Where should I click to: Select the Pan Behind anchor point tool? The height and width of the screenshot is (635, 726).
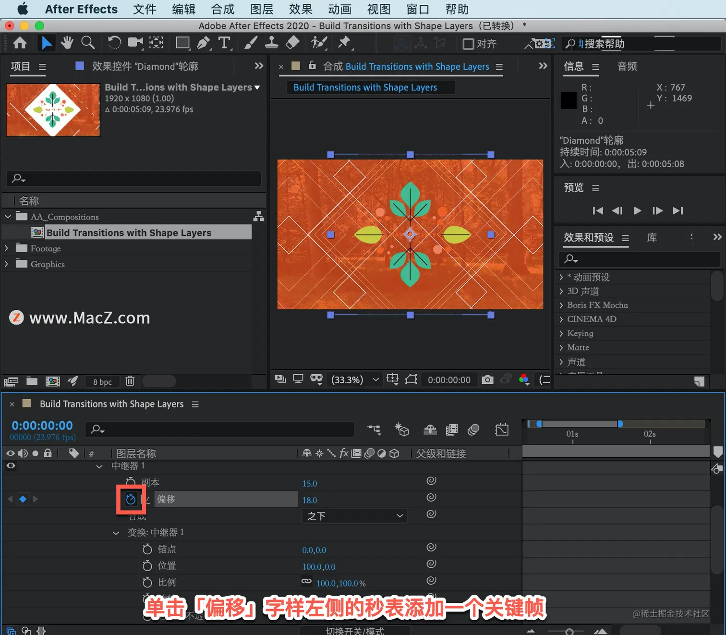pyautogui.click(x=156, y=43)
